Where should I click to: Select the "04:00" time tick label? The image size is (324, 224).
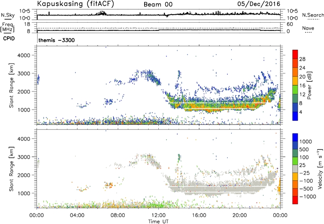tap(77, 216)
